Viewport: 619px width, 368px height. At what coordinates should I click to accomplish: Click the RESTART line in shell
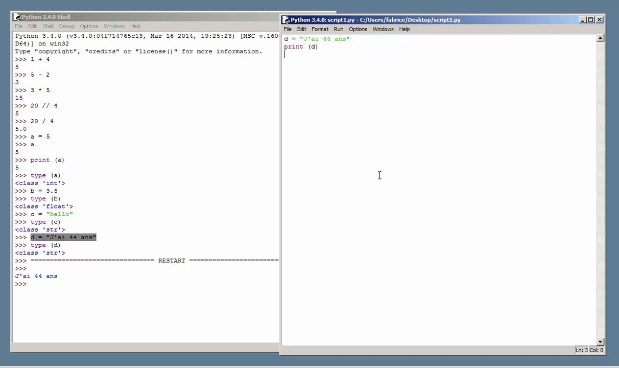pos(147,261)
